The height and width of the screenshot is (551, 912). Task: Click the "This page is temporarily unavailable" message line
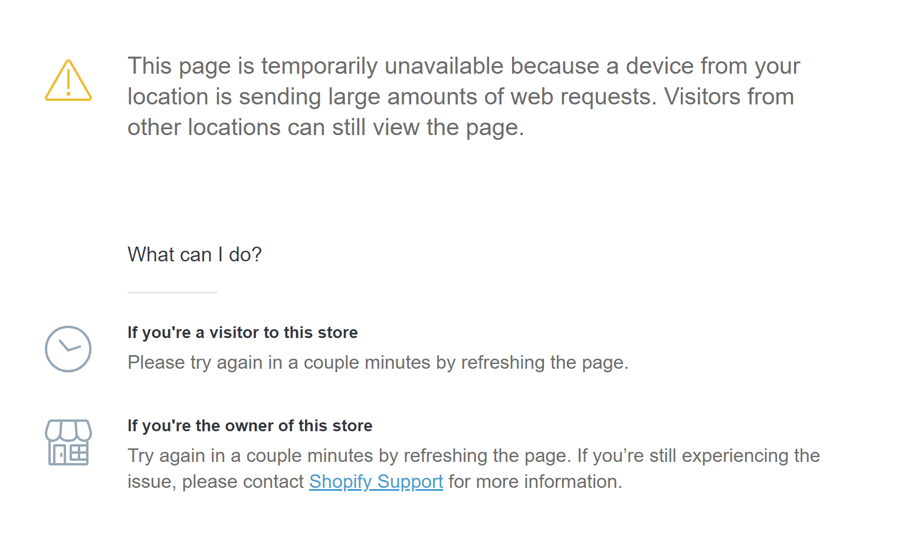[x=464, y=65]
